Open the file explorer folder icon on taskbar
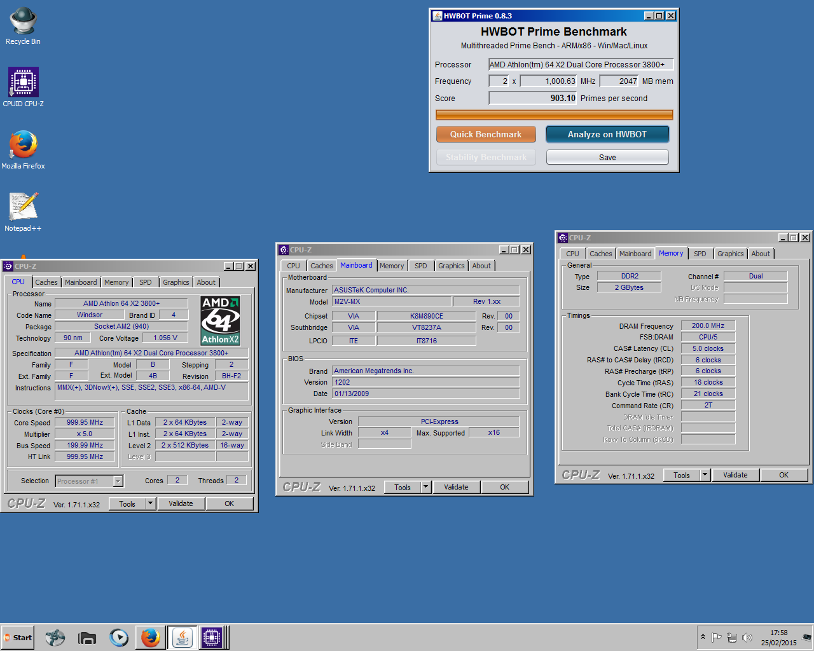Image resolution: width=814 pixels, height=651 pixels. [x=86, y=638]
